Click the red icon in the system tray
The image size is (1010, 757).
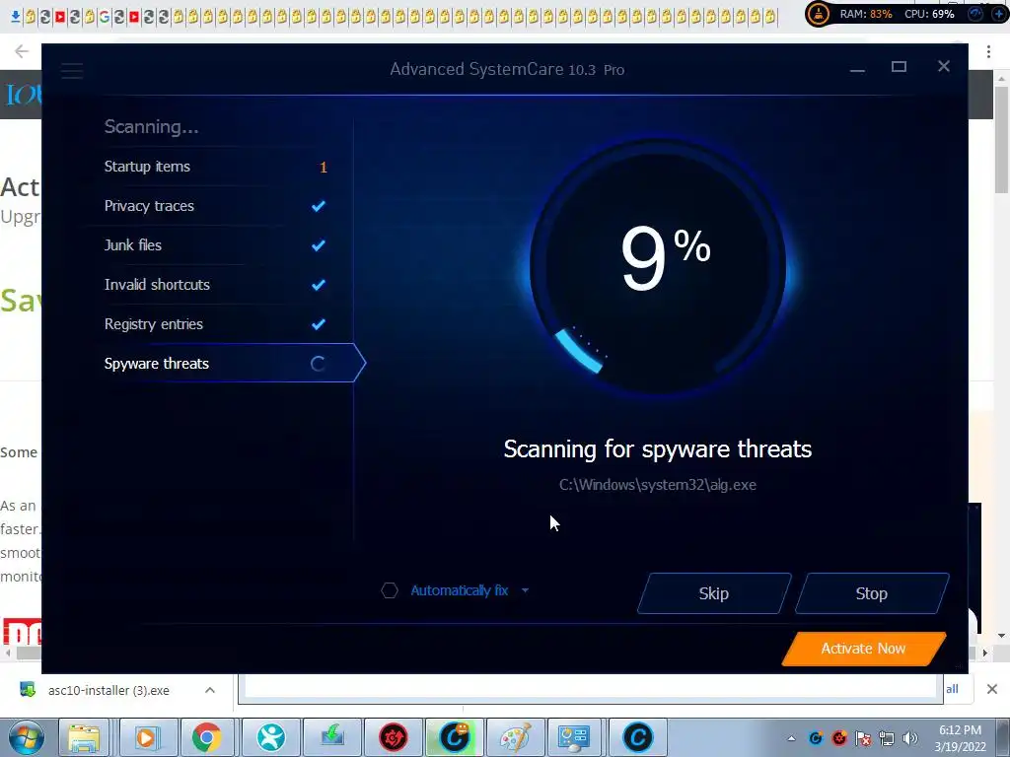click(x=839, y=738)
